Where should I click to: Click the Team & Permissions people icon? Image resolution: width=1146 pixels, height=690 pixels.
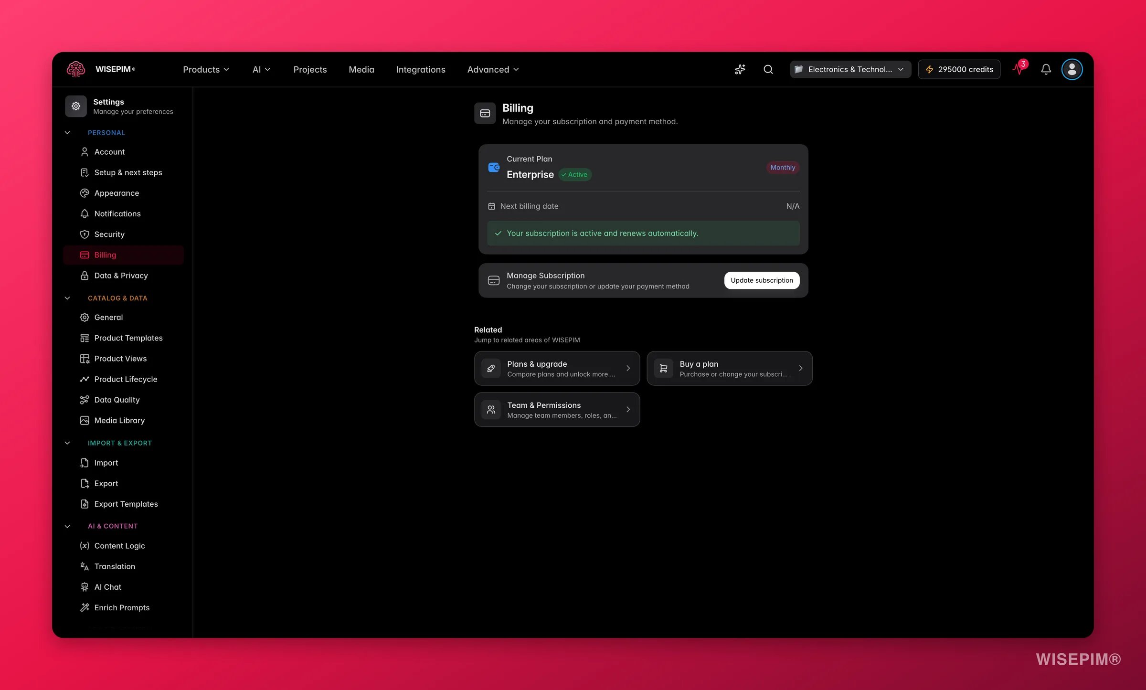coord(491,409)
